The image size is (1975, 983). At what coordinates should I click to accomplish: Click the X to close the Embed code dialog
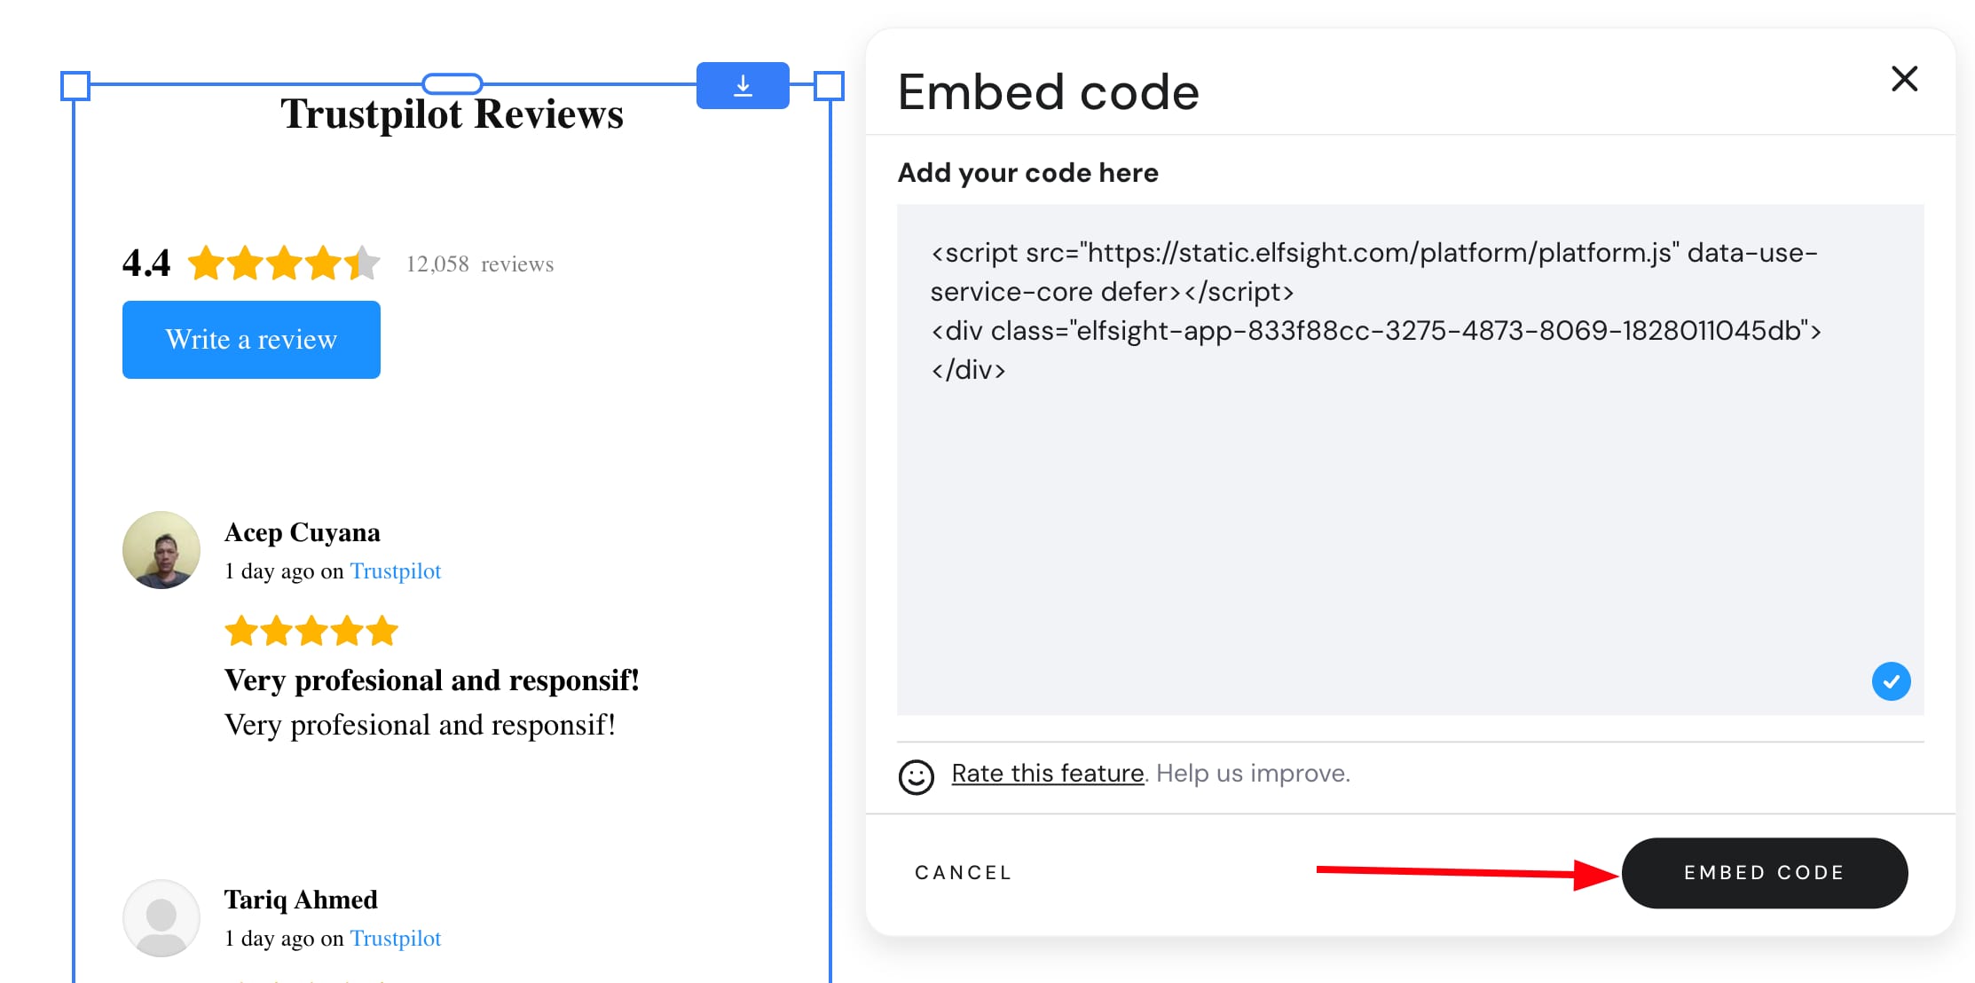[1904, 79]
